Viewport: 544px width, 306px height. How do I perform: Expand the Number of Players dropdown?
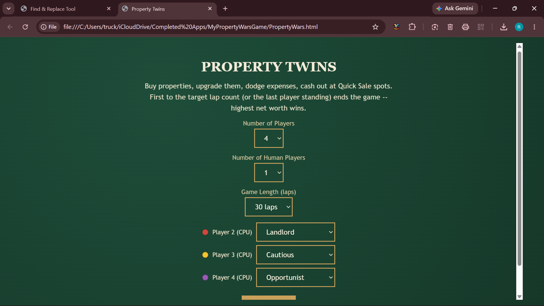pos(269,138)
